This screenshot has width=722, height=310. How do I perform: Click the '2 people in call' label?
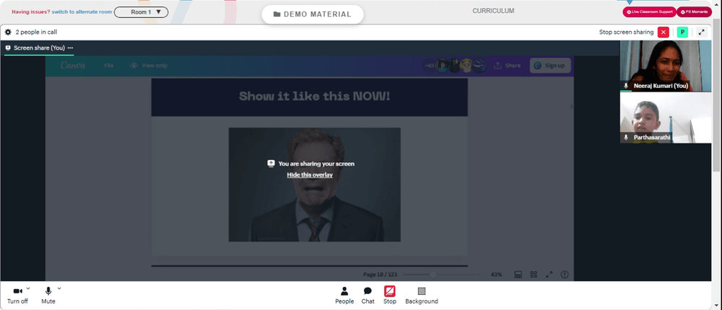tap(36, 32)
